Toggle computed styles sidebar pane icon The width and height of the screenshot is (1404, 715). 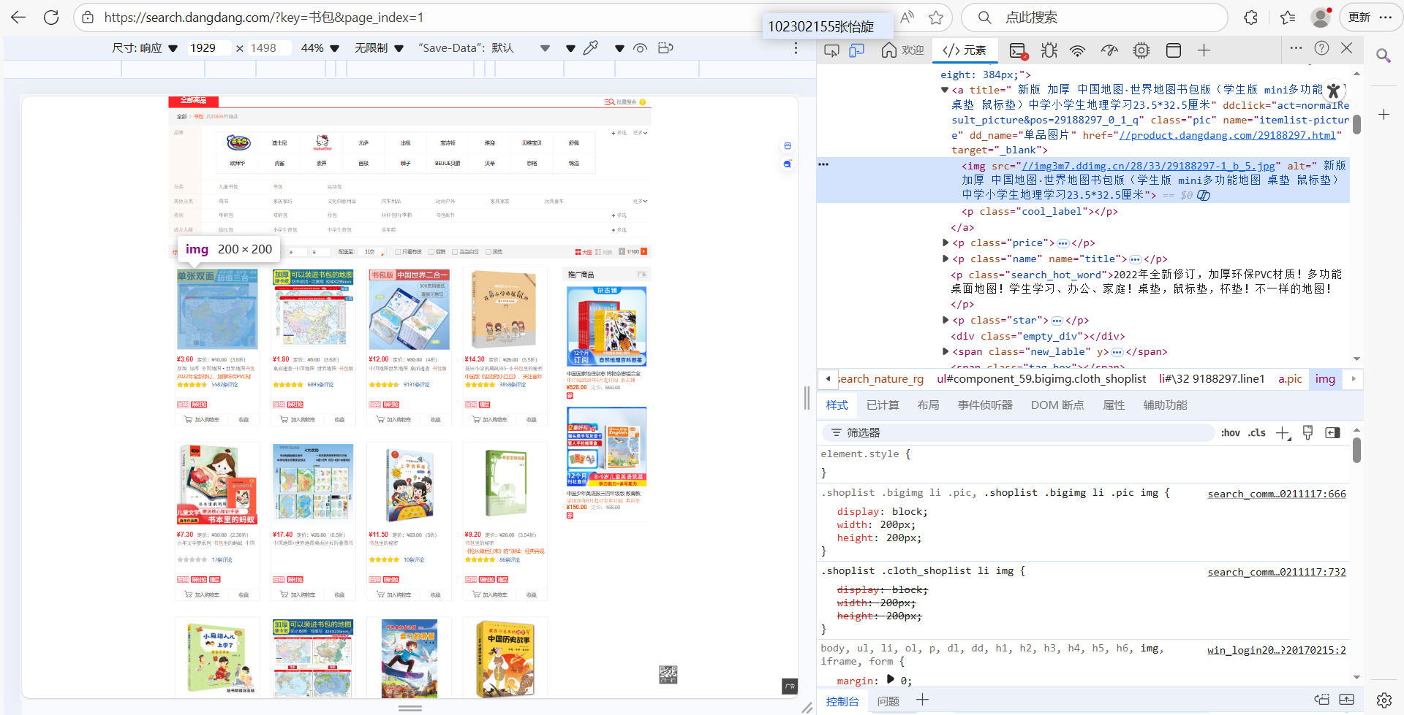point(1333,432)
